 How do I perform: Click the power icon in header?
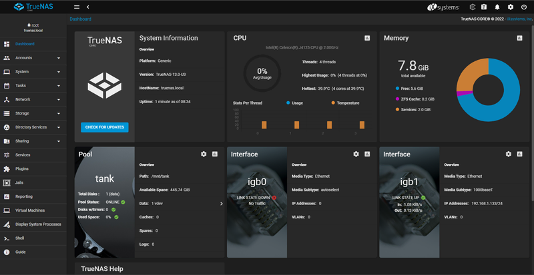click(x=524, y=7)
